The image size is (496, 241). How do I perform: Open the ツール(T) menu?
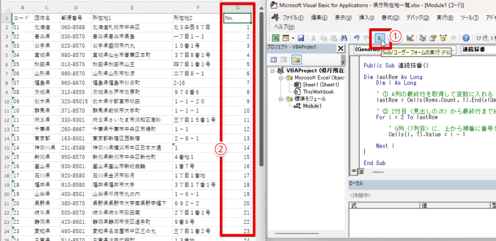point(469,18)
